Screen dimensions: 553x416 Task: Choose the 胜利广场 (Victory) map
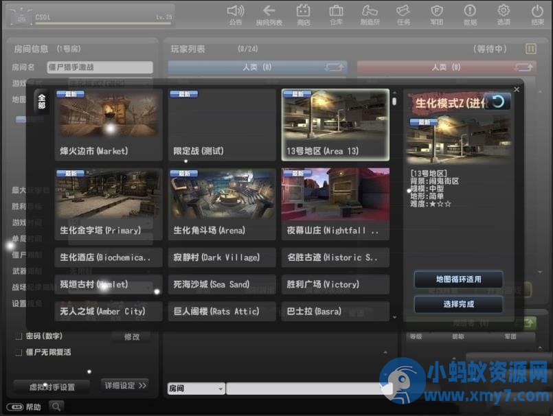(335, 284)
